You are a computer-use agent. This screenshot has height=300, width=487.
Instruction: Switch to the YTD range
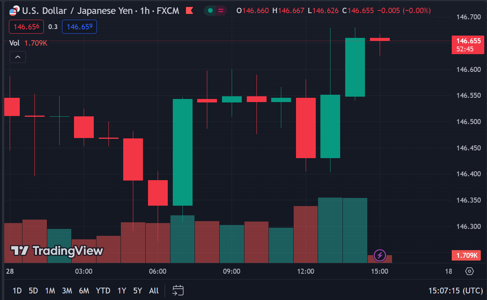103,291
